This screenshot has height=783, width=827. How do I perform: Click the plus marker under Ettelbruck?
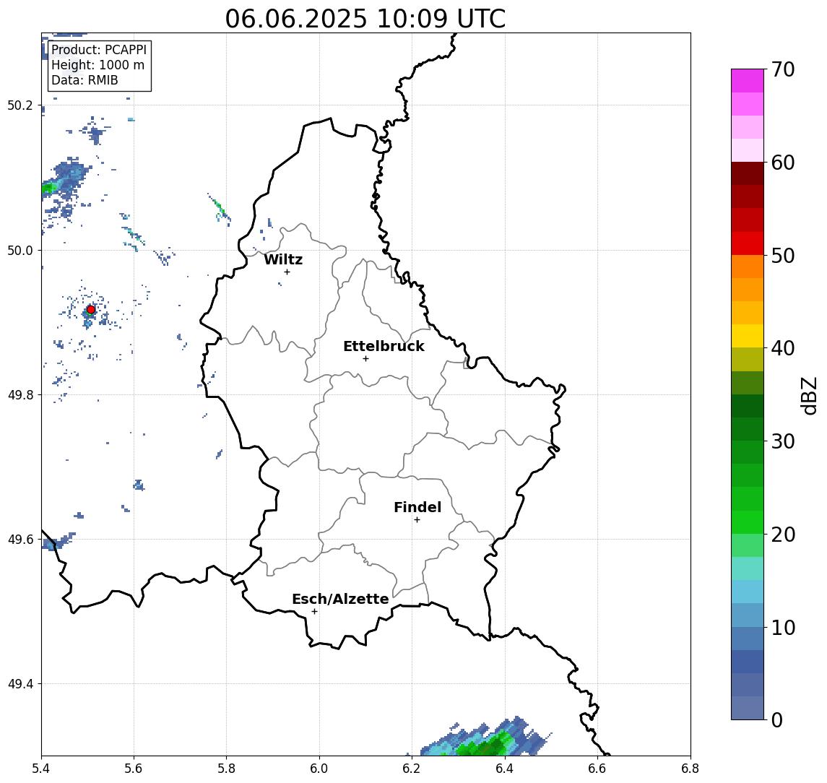365,359
